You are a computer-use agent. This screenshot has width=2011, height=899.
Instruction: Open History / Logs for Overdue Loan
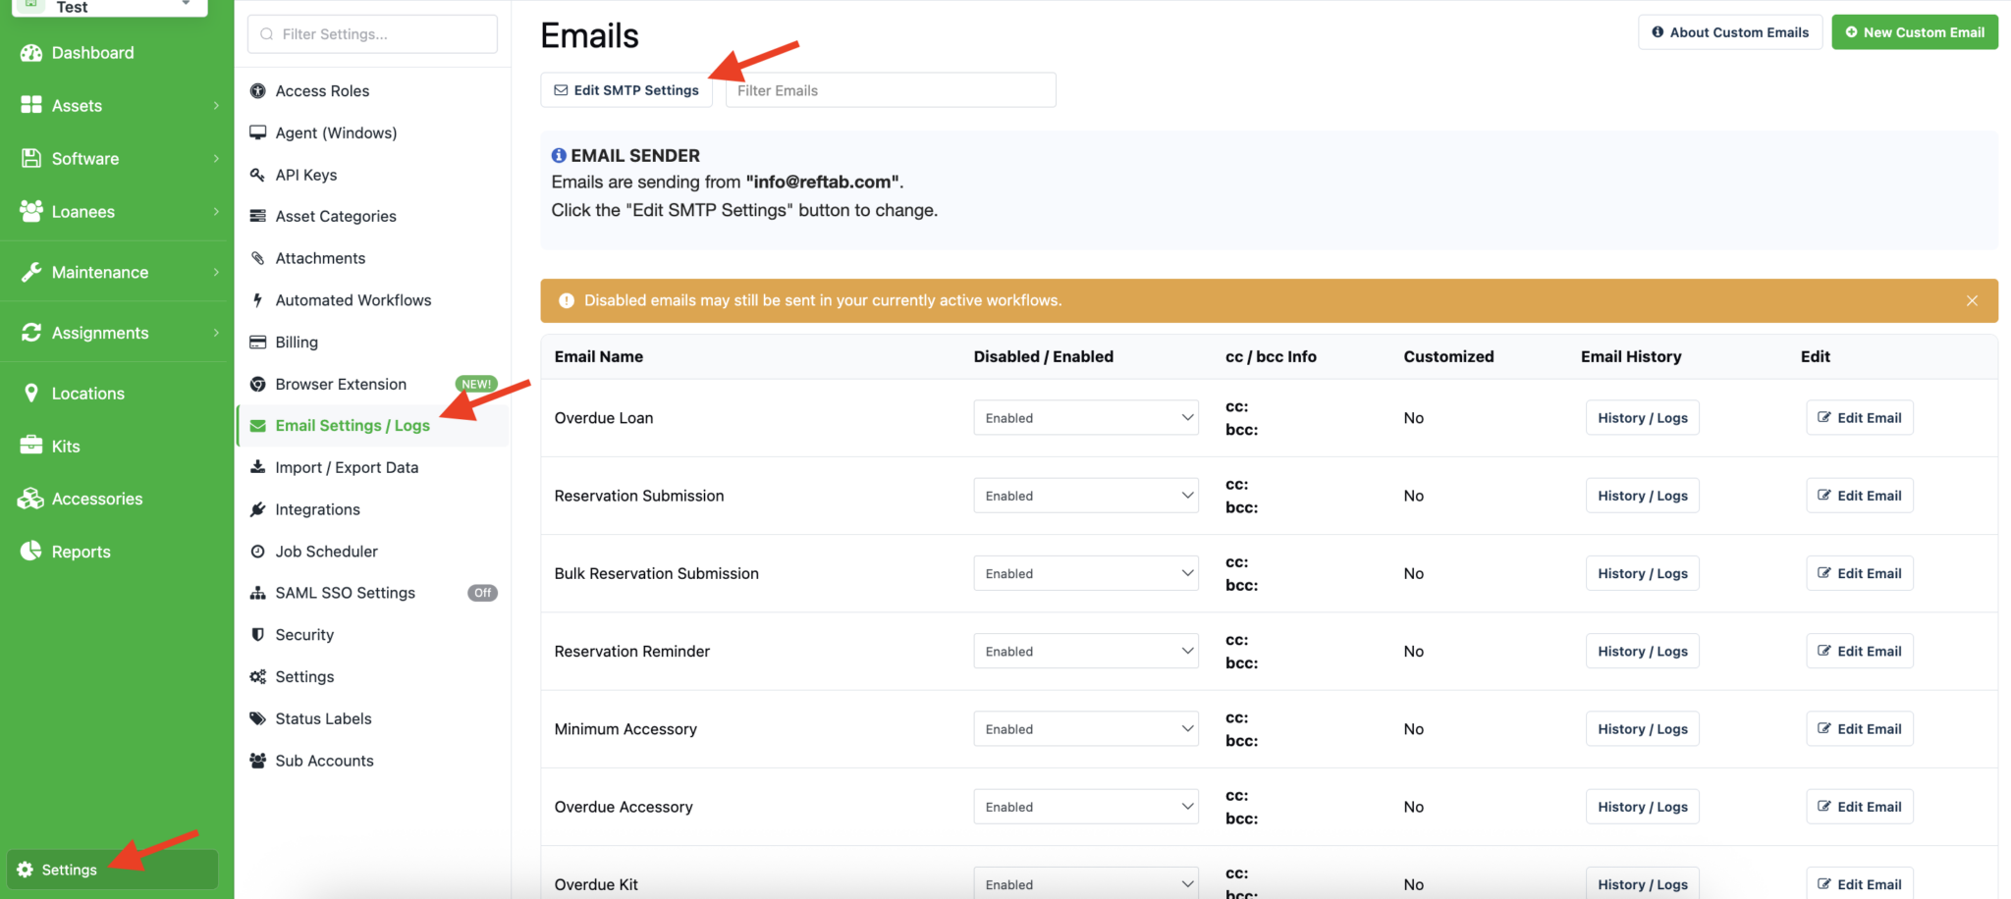(x=1642, y=418)
